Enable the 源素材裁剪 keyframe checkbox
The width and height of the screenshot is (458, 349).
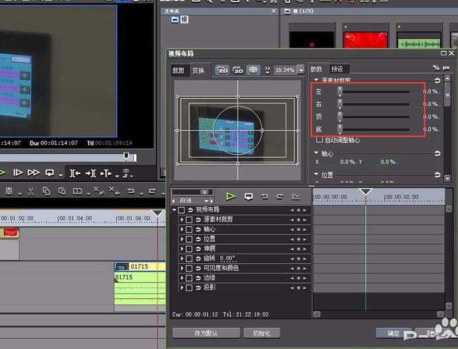tap(189, 220)
